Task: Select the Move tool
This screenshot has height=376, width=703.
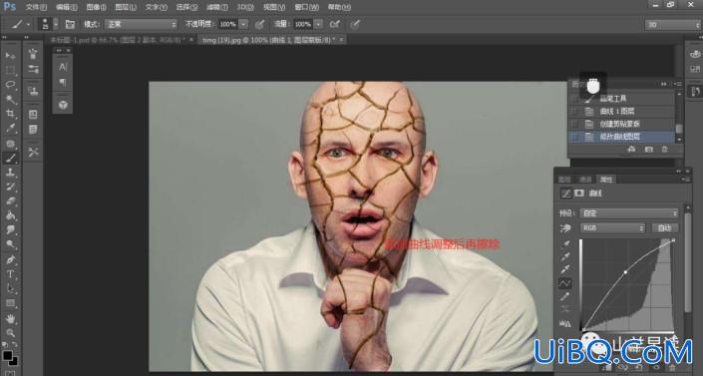Action: pyautogui.click(x=10, y=56)
